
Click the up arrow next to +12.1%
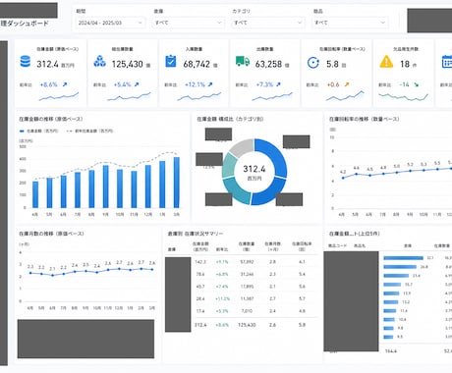coord(210,84)
